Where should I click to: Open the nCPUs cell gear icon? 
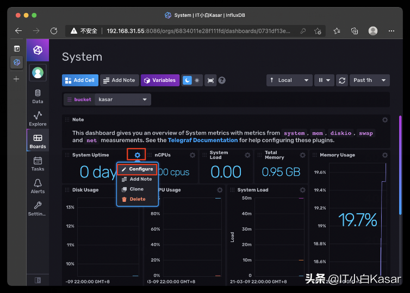(x=192, y=155)
